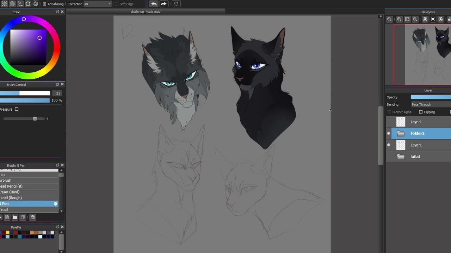
Task: Select the radial snap icon
Action: pyautogui.click(x=4, y=4)
